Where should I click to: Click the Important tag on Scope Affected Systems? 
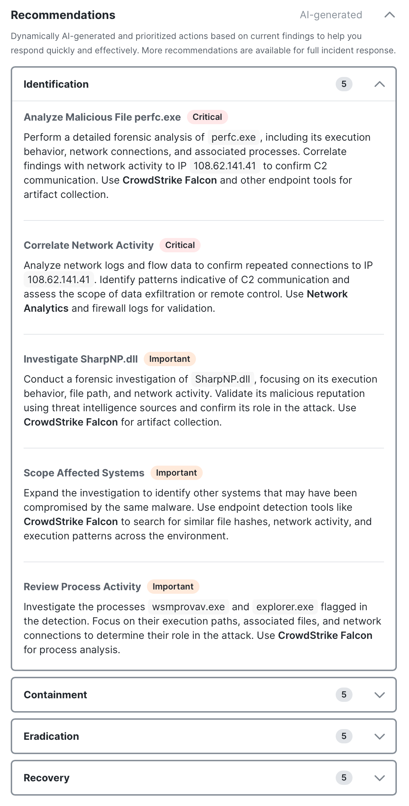pos(176,473)
